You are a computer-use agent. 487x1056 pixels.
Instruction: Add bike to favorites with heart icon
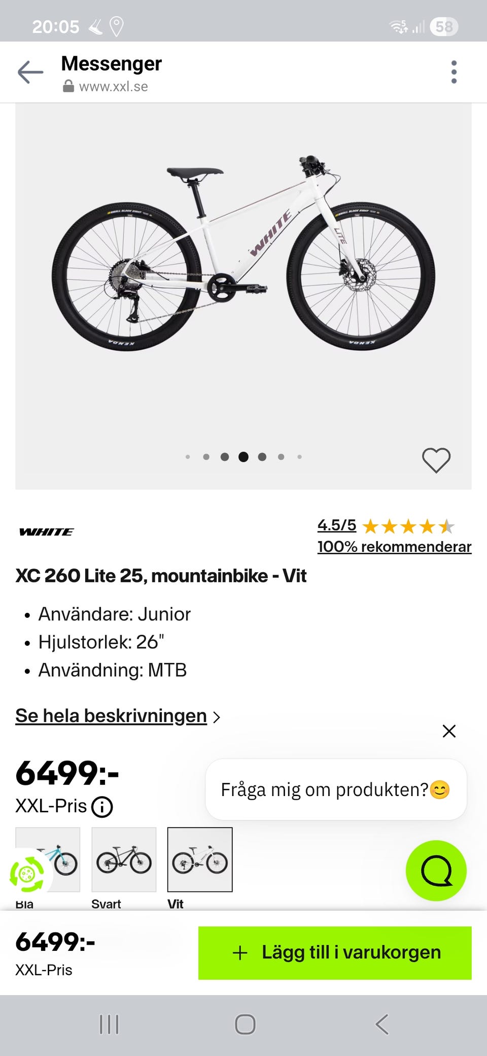click(436, 460)
